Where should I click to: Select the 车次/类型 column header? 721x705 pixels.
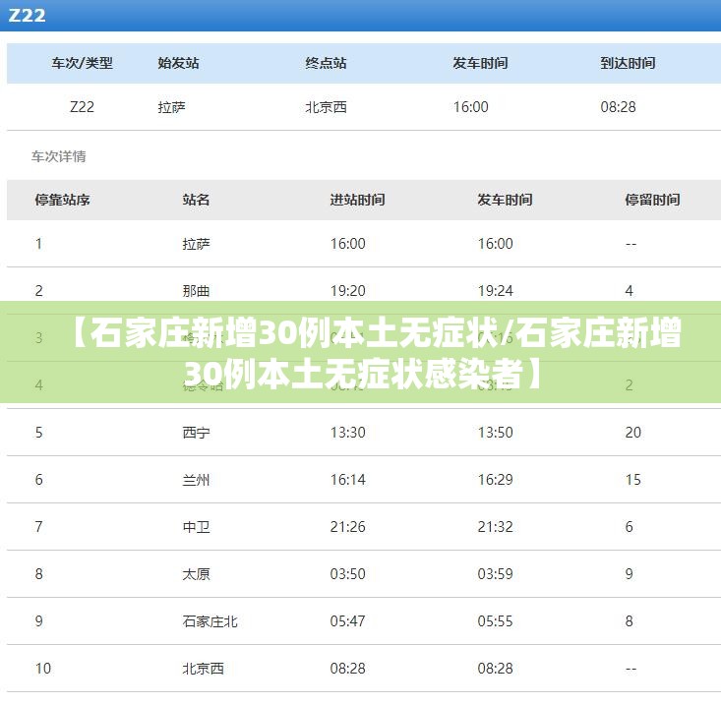pyautogui.click(x=82, y=63)
